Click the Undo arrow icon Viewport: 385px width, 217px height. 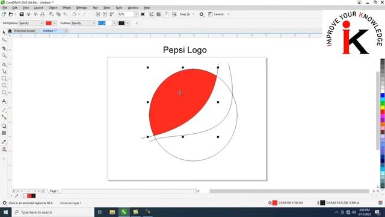(74, 14)
